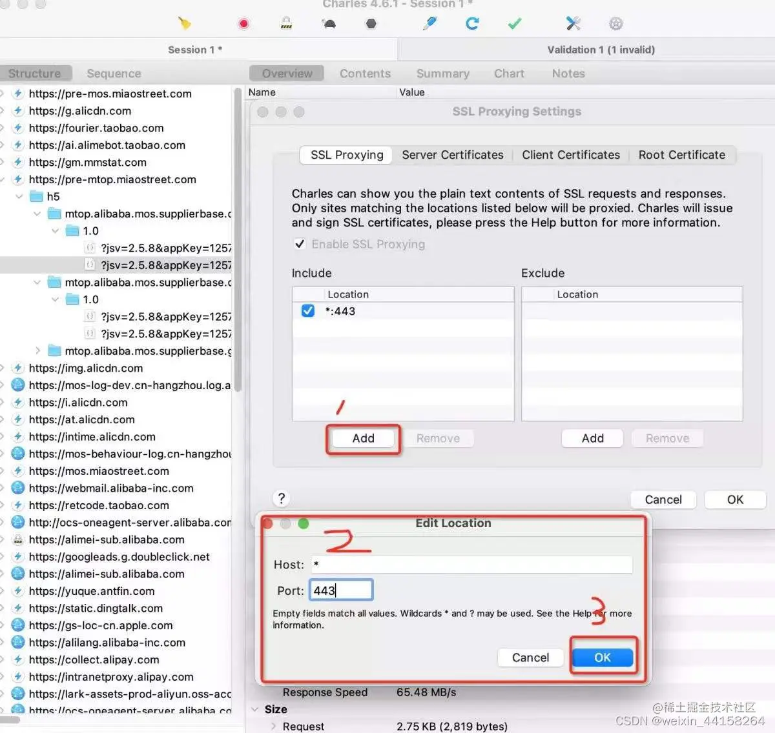Open the Tools menu wrench icon
Screen dimensions: 775x733
point(573,24)
